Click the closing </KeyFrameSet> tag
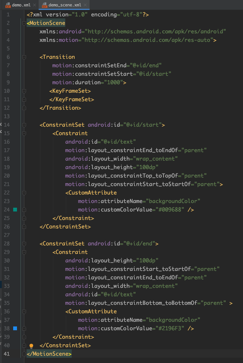 [x=72, y=99]
